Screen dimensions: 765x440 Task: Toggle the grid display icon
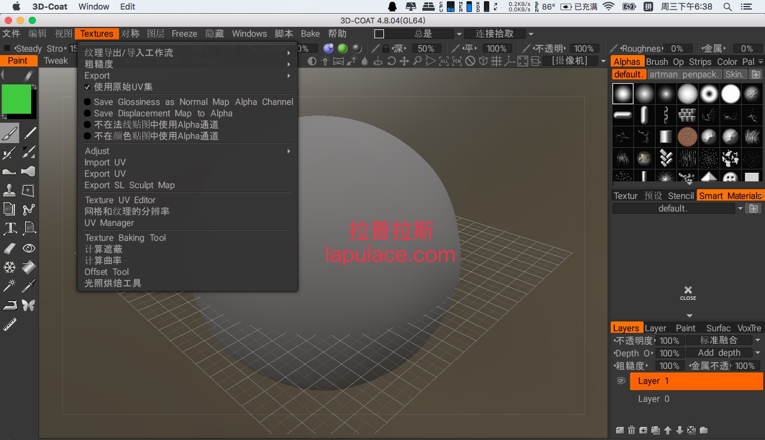pos(496,61)
